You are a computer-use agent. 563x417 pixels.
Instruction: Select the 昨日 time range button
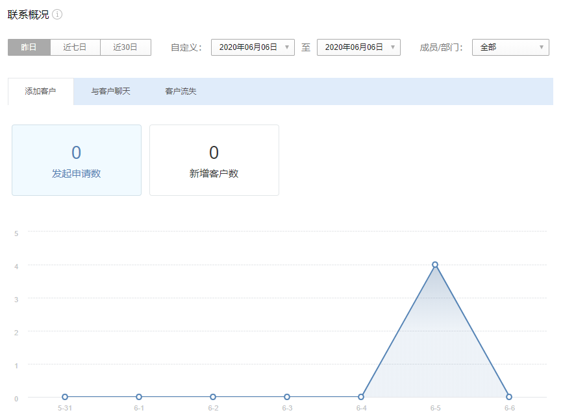[29, 47]
